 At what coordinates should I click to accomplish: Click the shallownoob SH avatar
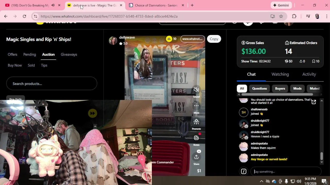click(x=244, y=112)
